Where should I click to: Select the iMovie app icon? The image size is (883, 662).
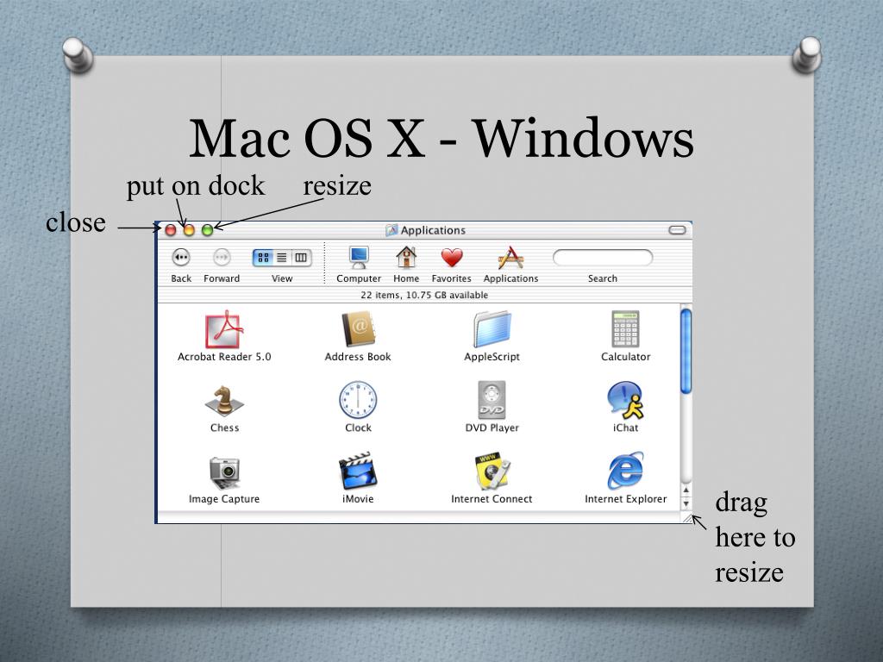(358, 472)
